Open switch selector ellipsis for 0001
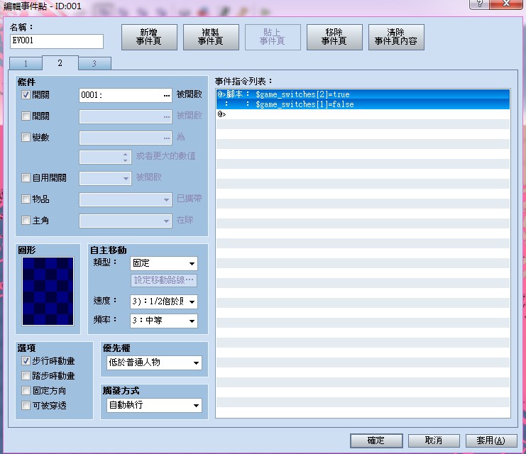Viewport: 526px width, 454px height. point(167,96)
